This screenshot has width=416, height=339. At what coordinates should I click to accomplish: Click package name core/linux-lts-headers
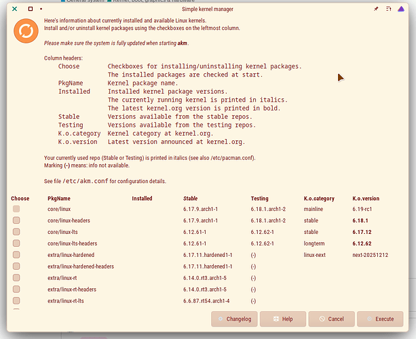coord(73,243)
